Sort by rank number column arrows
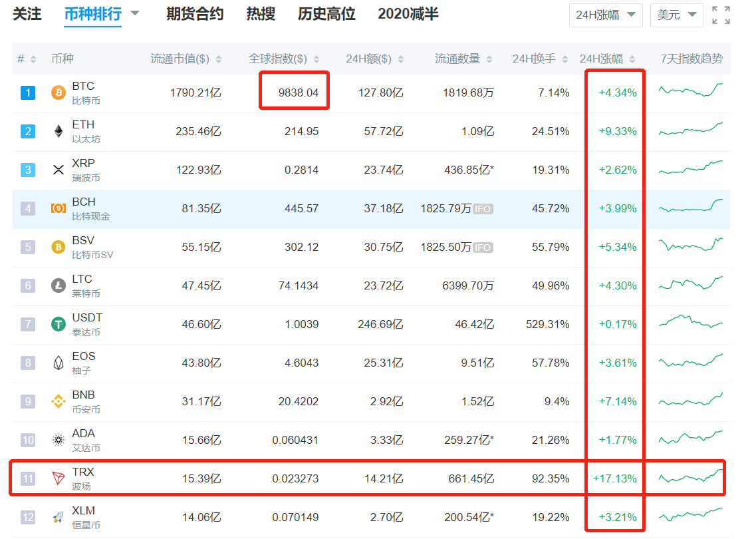The height and width of the screenshot is (539, 748). click(33, 59)
